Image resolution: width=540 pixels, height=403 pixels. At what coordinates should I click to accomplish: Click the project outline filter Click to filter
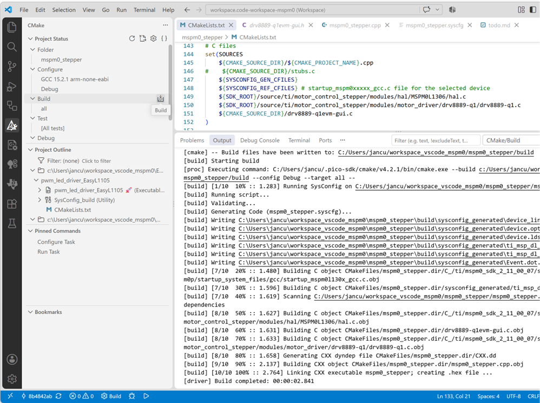click(96, 161)
